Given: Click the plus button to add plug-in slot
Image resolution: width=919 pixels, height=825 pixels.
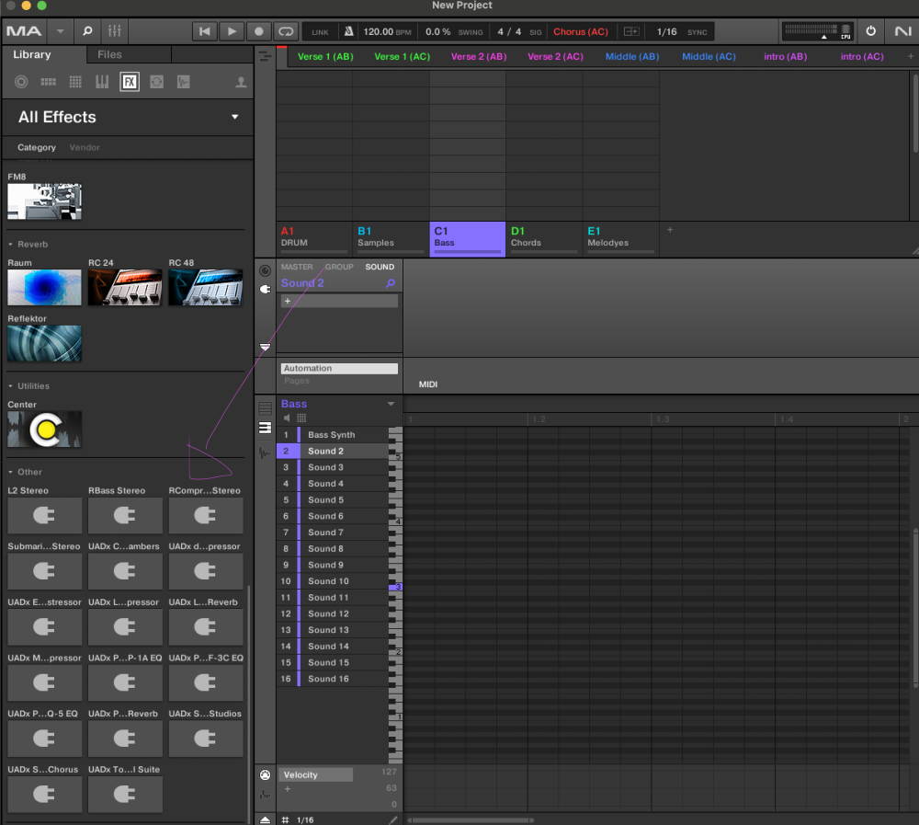Looking at the screenshot, I should (x=288, y=301).
